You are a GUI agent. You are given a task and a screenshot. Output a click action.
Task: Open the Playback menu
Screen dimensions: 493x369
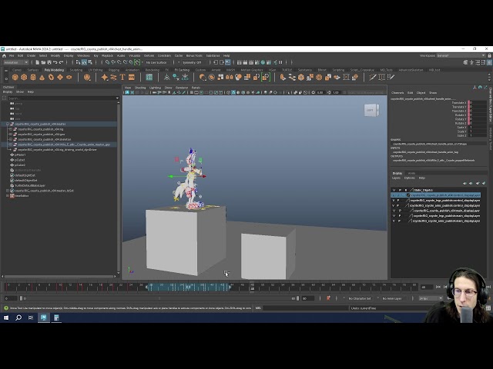coord(108,55)
